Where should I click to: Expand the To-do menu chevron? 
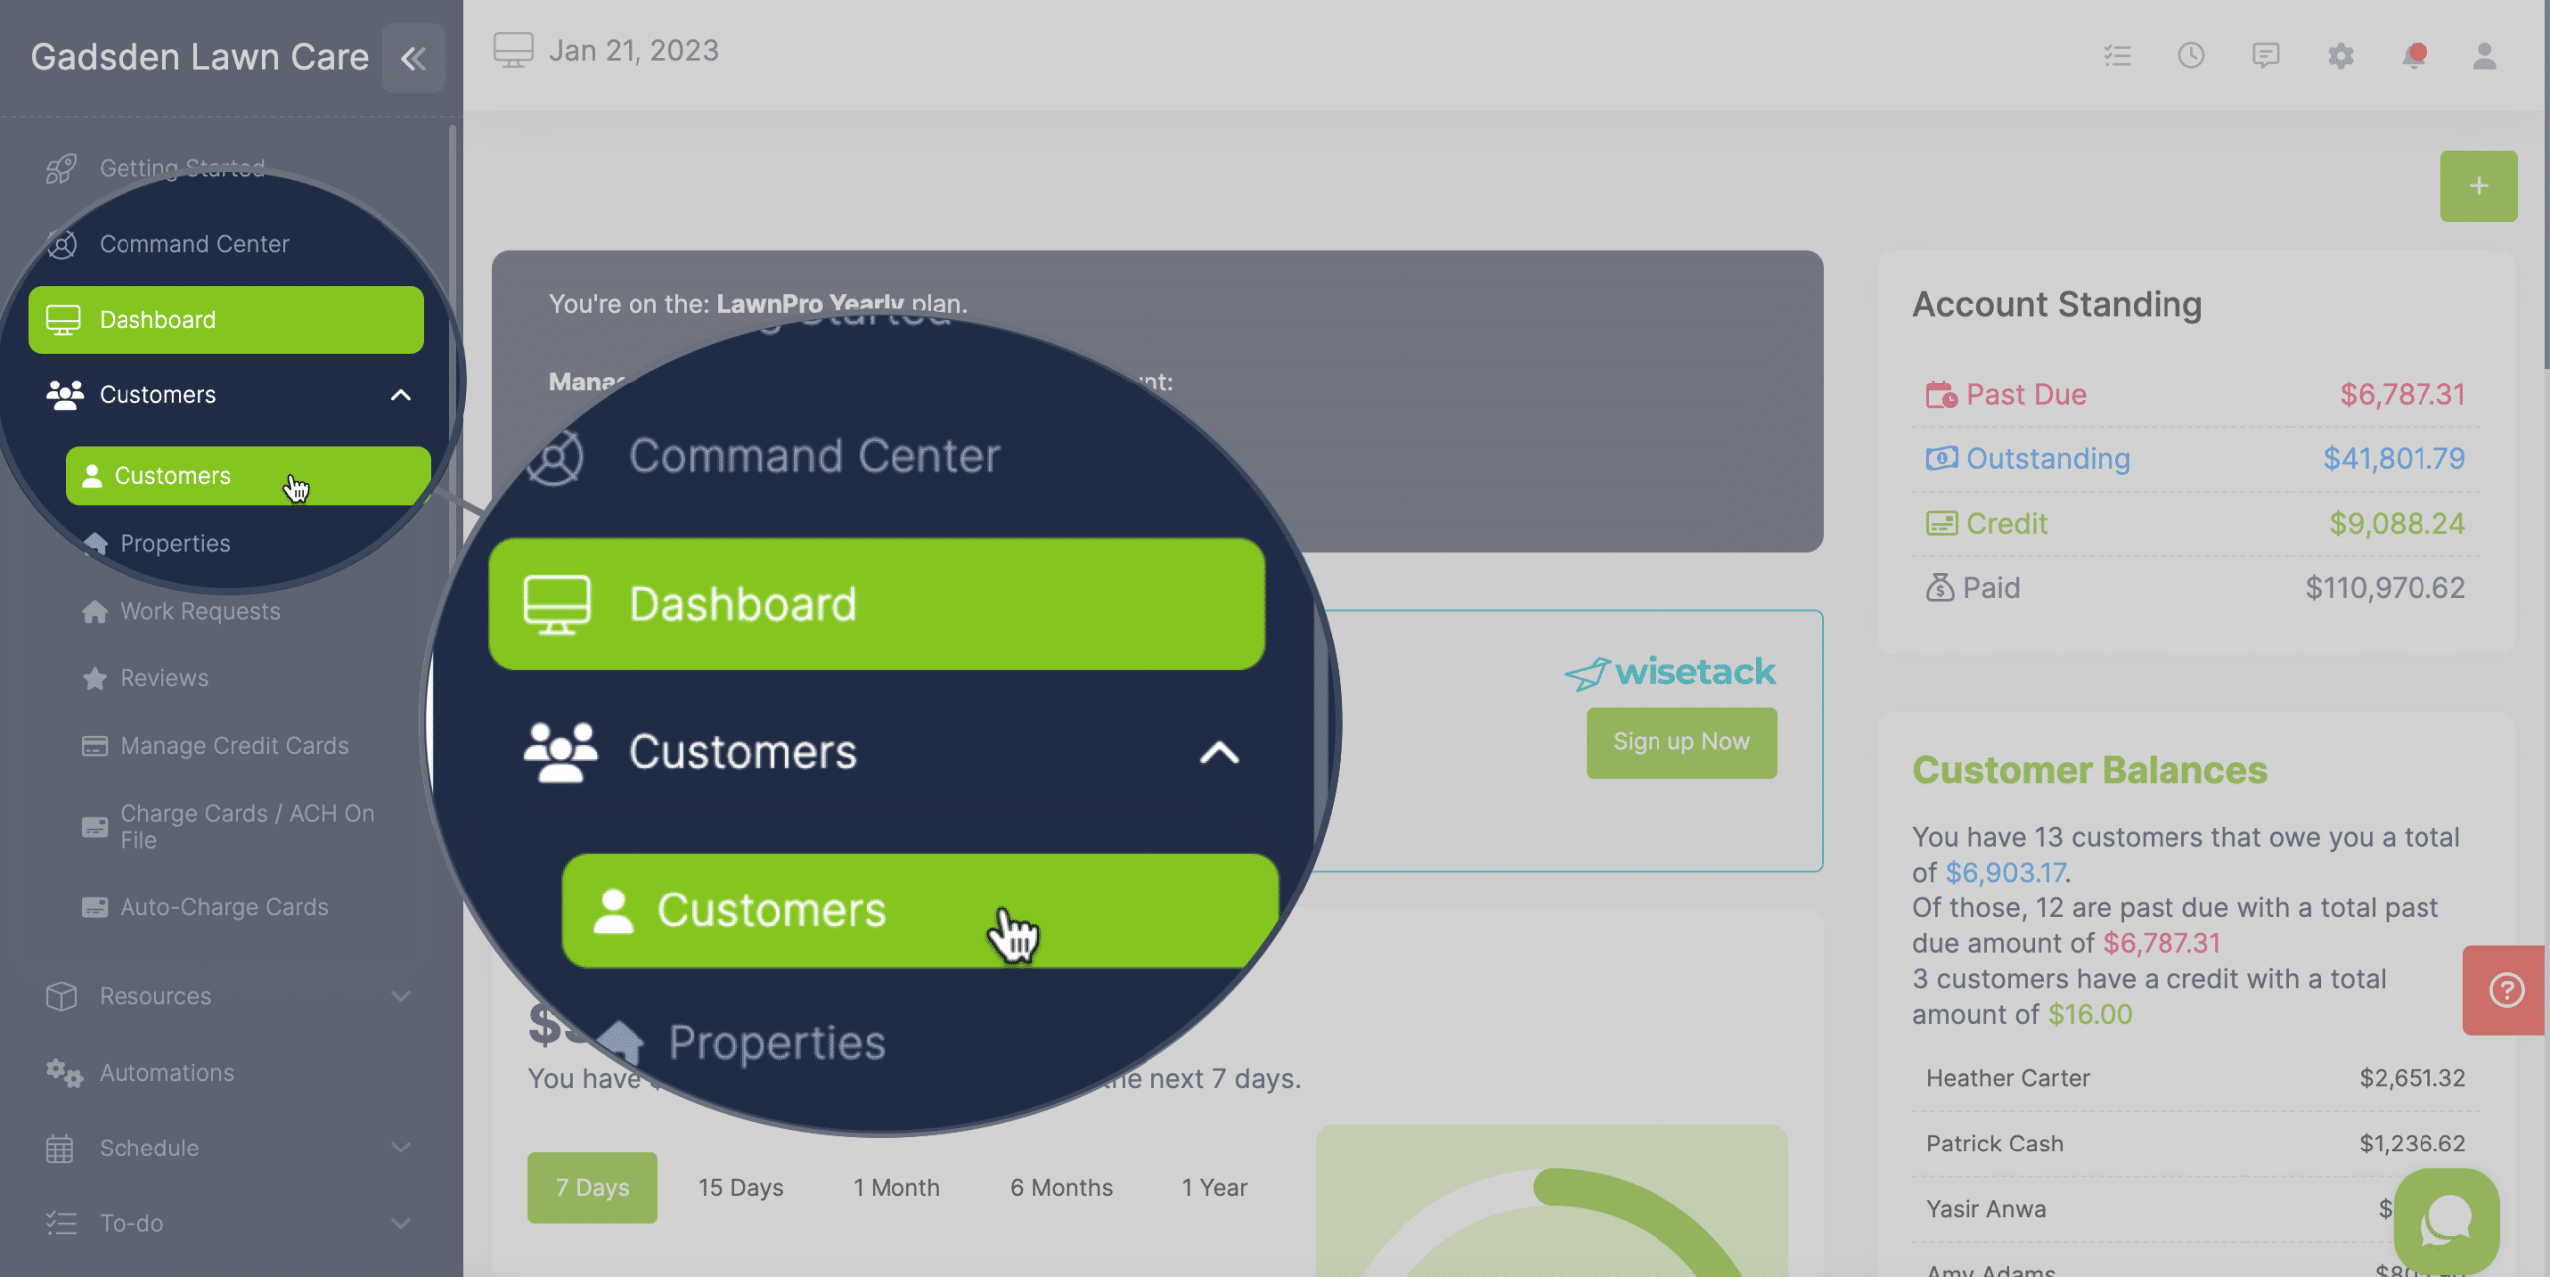pos(401,1223)
